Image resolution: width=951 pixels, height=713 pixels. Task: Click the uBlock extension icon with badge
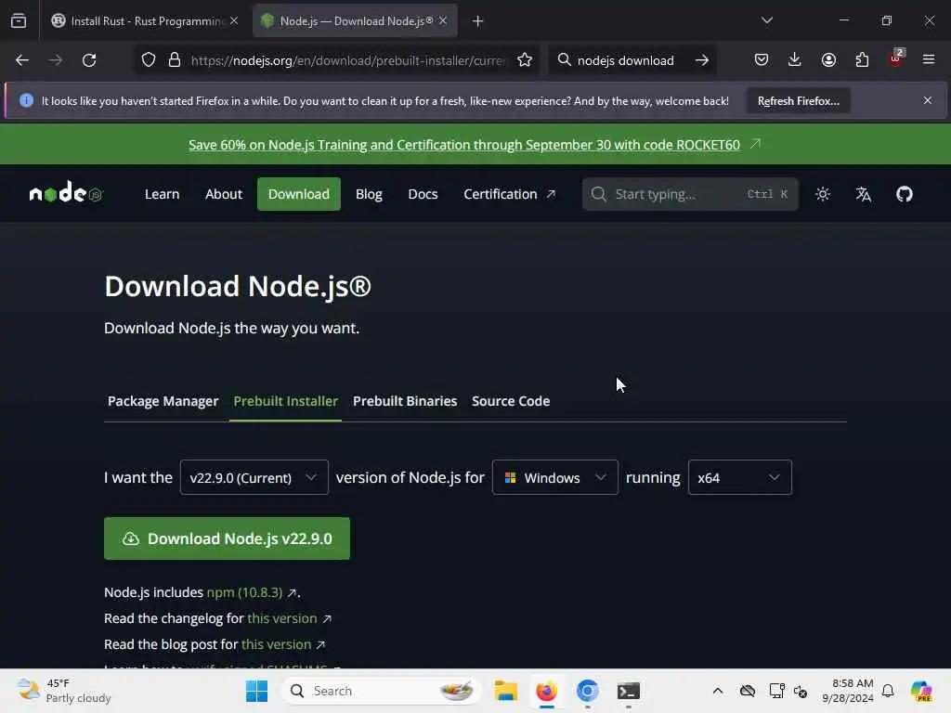896,58
